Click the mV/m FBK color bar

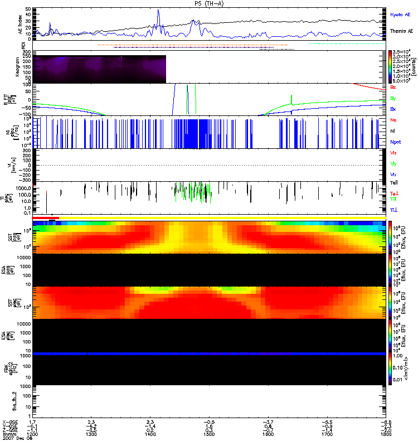[390, 369]
